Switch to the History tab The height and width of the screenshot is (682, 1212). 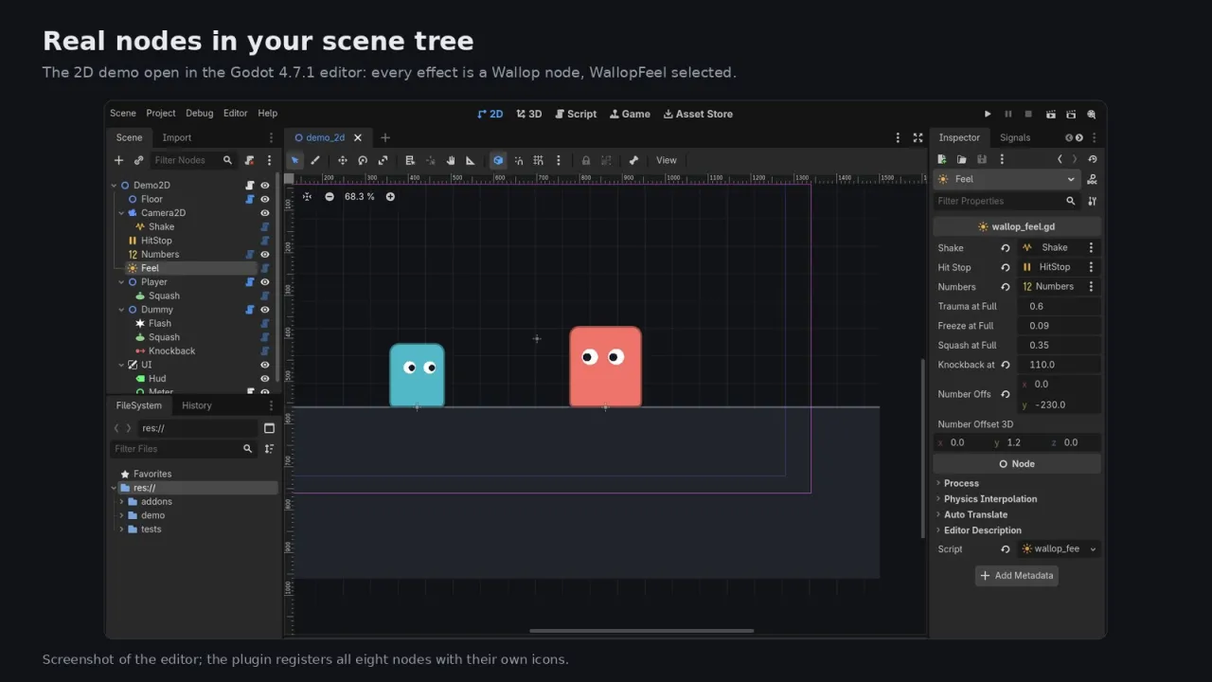197,405
